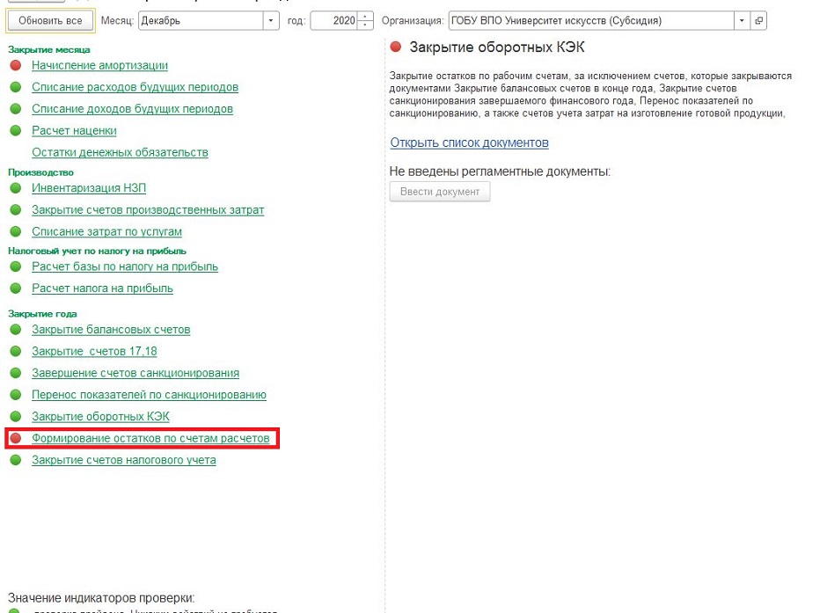Screen dimensions: 827x613
Task: Click the Обновить все button
Action: point(50,20)
